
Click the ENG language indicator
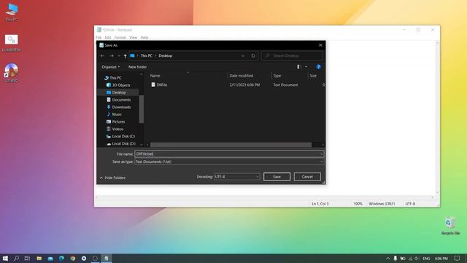point(426,259)
